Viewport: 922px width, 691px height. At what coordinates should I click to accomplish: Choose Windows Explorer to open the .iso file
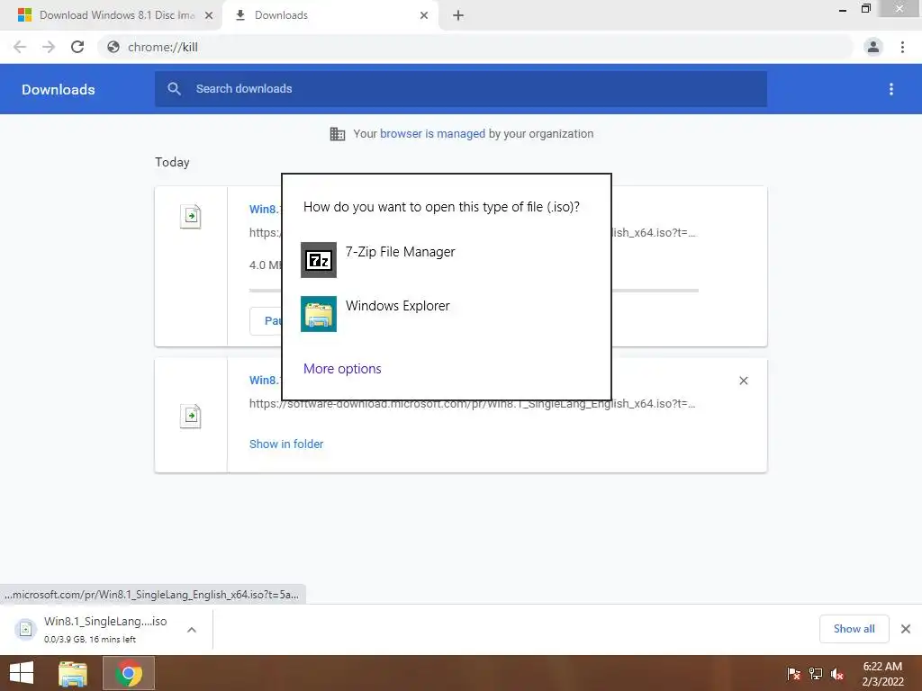pos(447,313)
